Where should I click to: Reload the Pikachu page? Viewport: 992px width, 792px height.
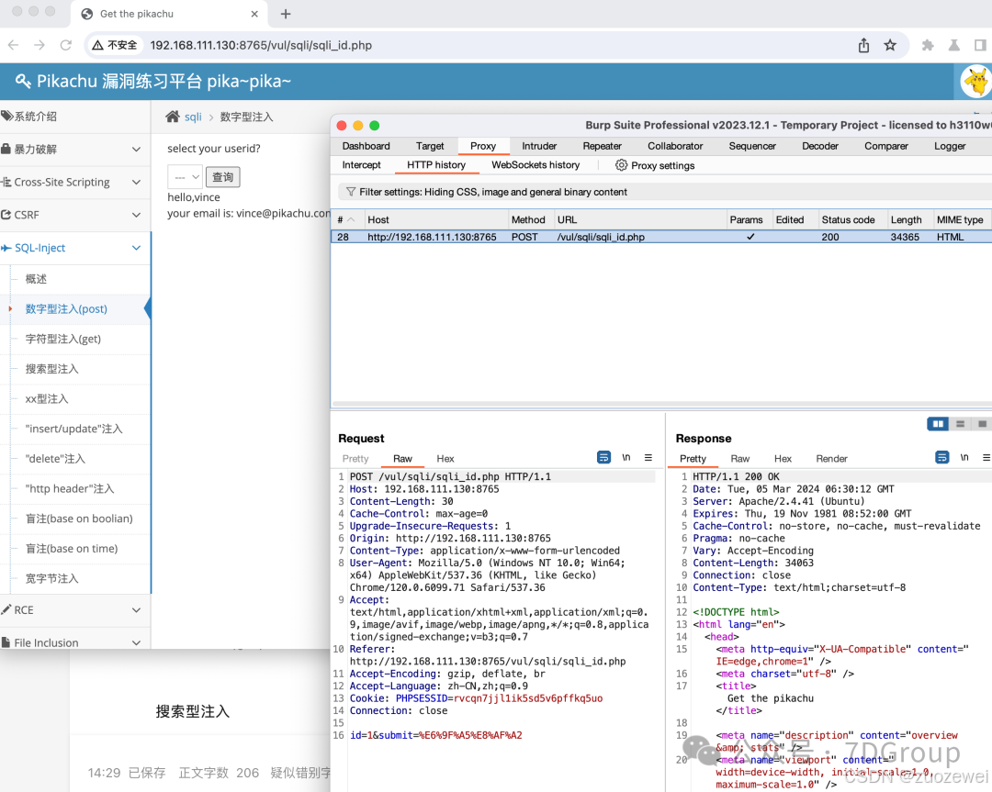point(66,45)
